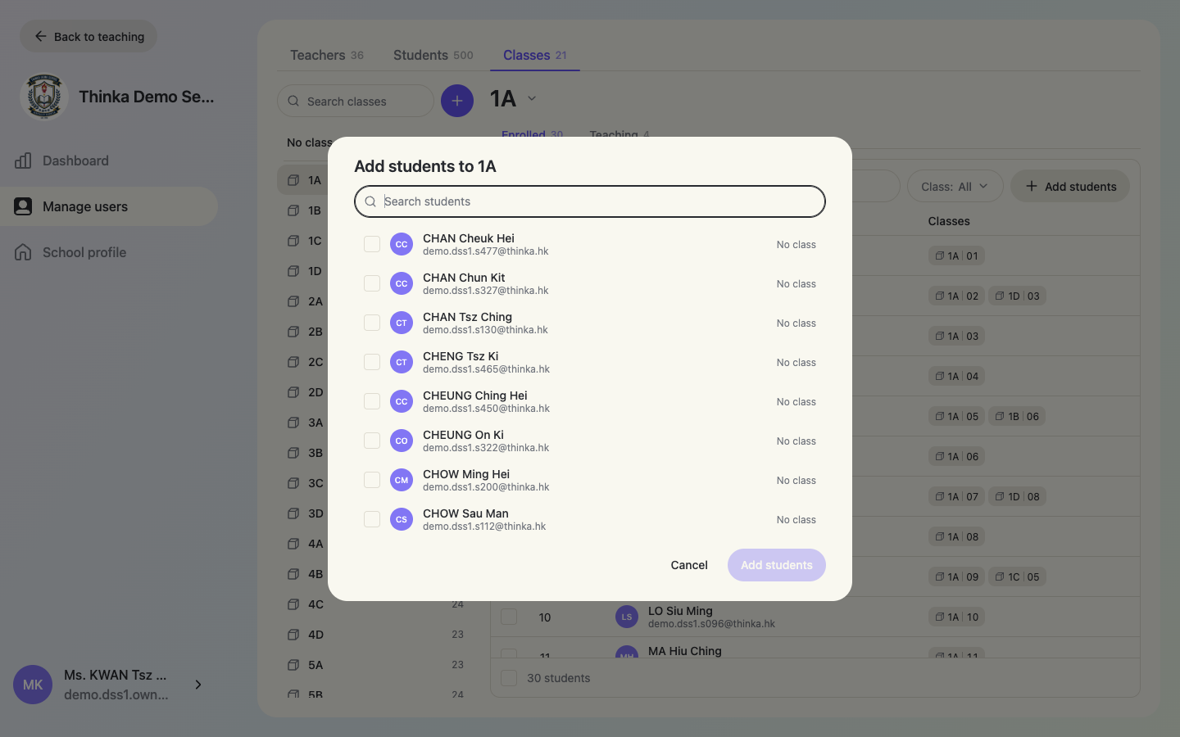Click the CC avatar for CHAN Cheuk Hei
The height and width of the screenshot is (737, 1180).
click(x=402, y=244)
